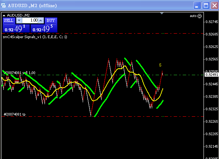Viewport: 219px width, 159px height.
Task: Click the 0.92491 current price label on scale
Action: click(x=211, y=75)
